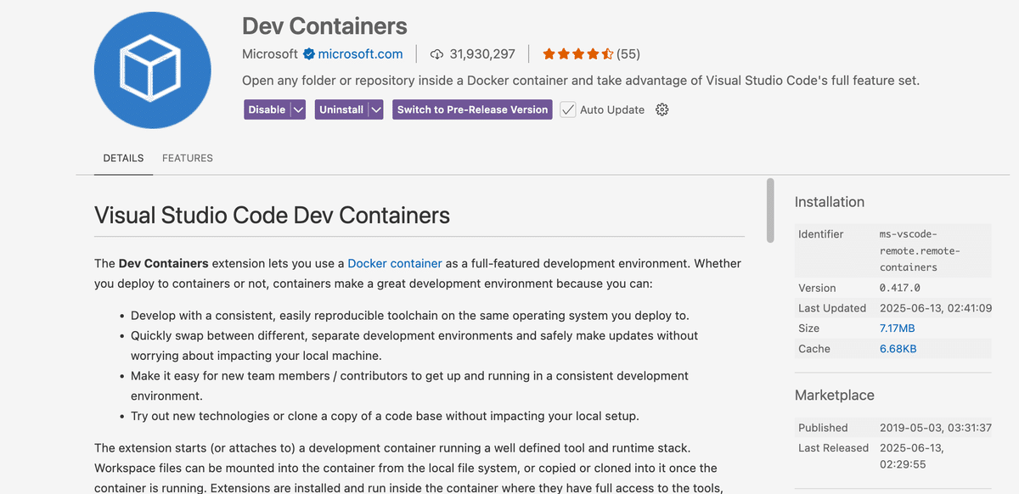Click the install count eye icon
Viewport: 1019px width, 494px height.
coord(435,53)
